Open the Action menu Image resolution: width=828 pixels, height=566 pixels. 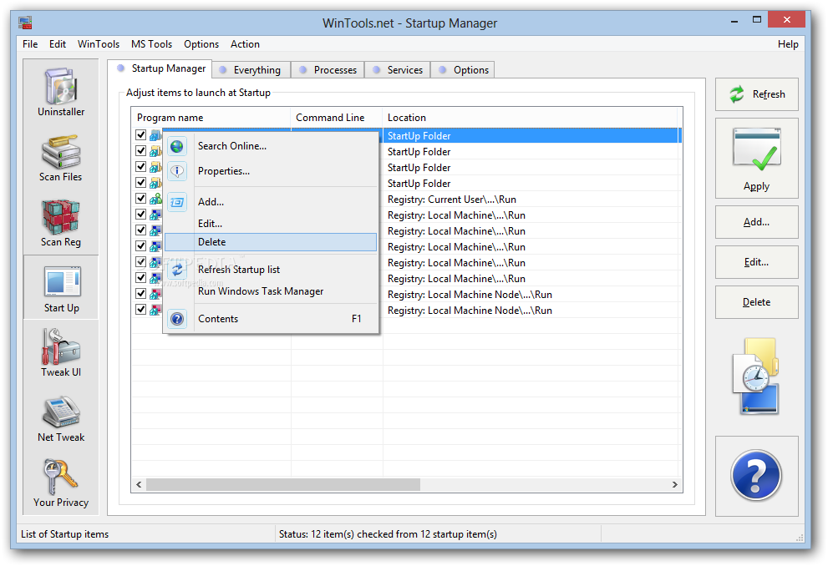pos(245,44)
